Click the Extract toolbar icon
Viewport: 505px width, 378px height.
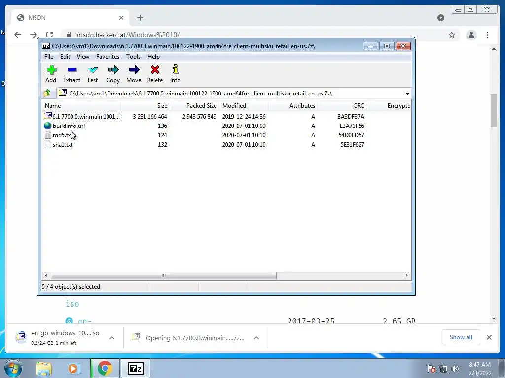click(x=72, y=70)
